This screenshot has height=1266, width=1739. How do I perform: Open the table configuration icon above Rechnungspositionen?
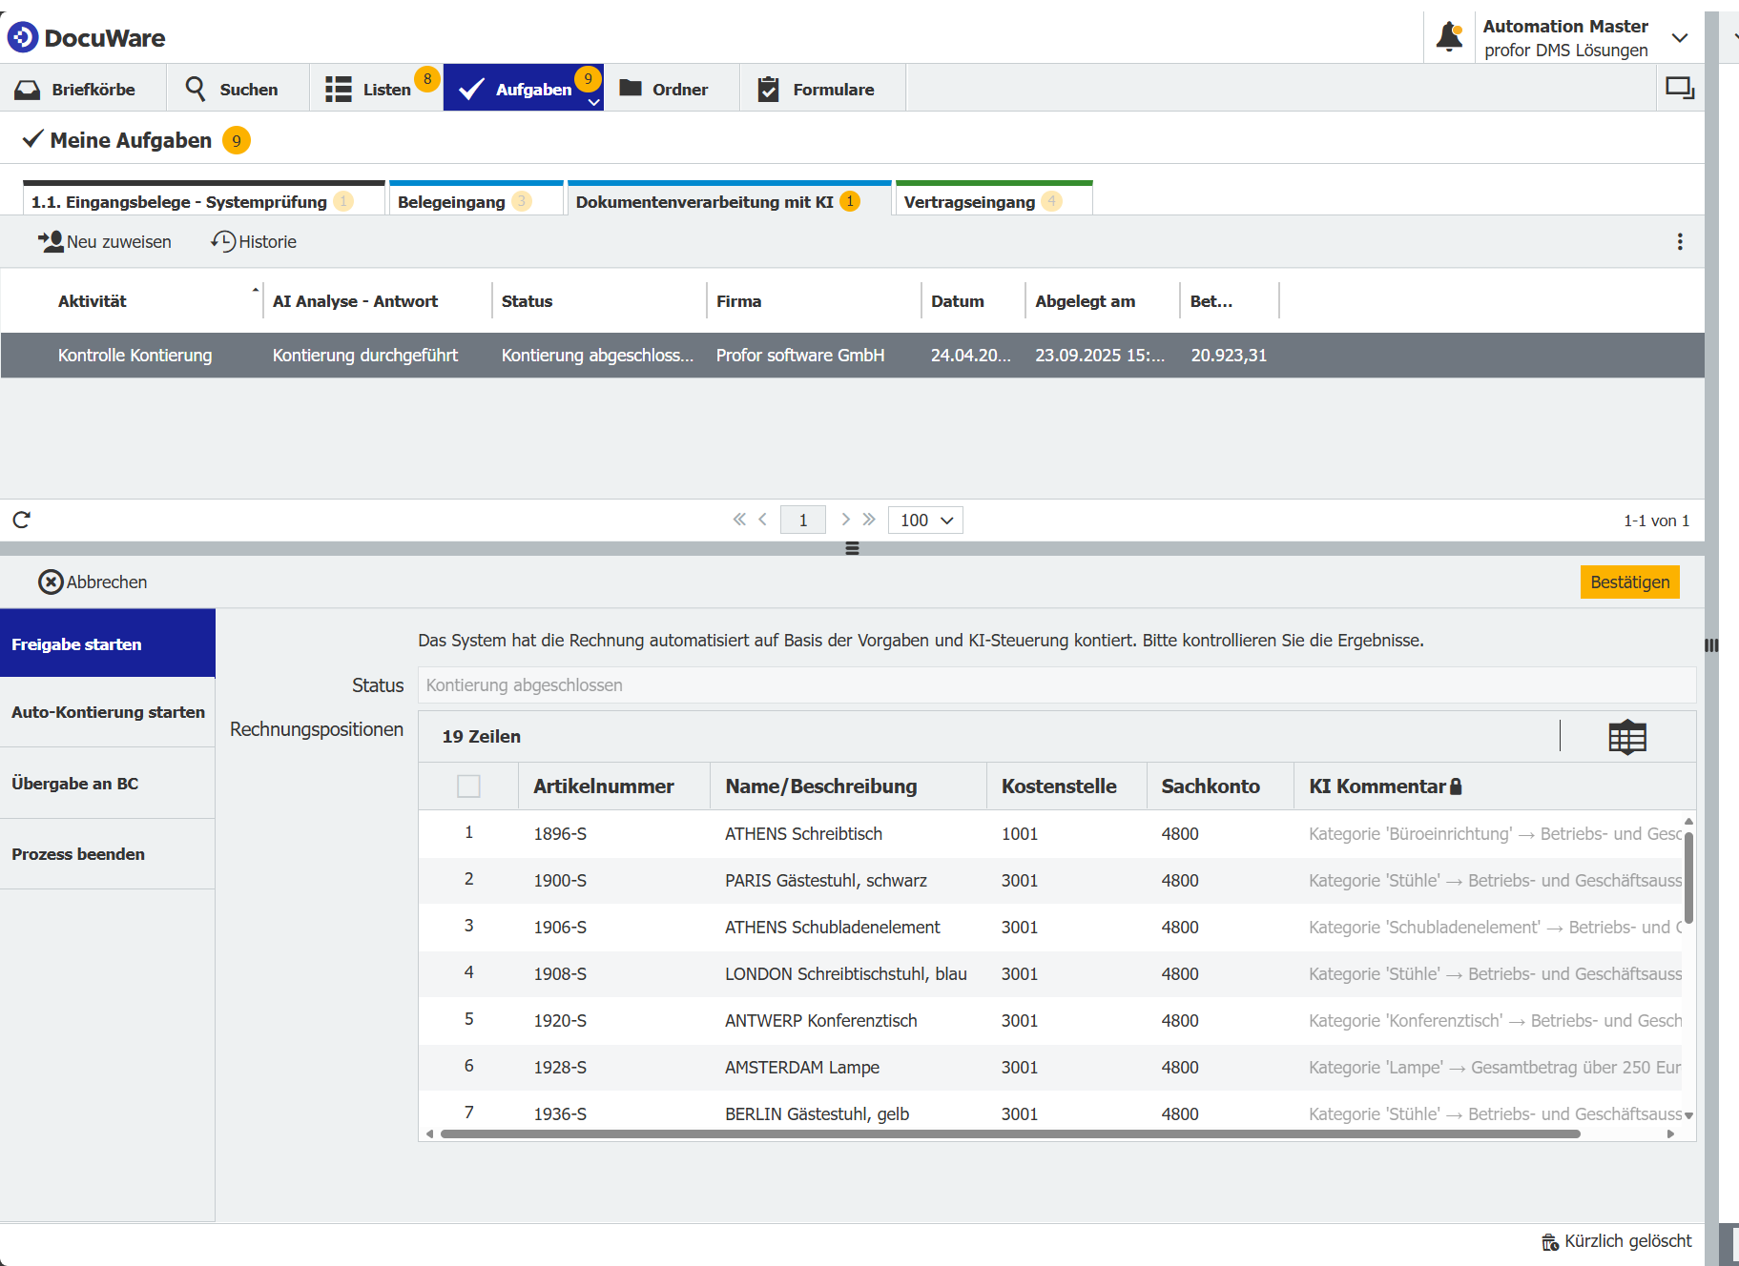1627,736
